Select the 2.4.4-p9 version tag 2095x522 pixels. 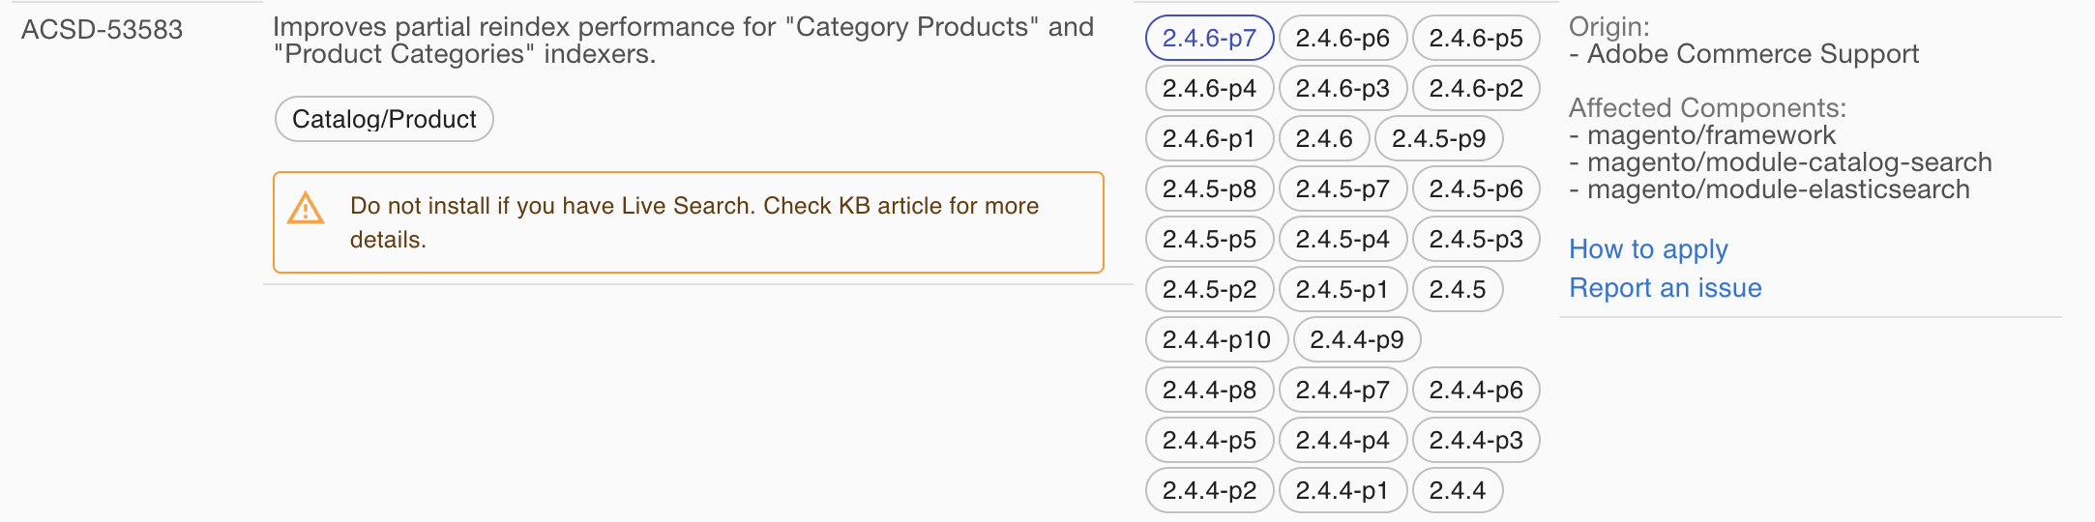tap(1357, 339)
